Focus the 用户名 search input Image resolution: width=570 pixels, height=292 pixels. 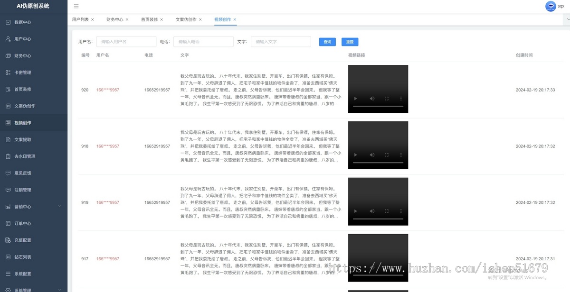click(126, 42)
